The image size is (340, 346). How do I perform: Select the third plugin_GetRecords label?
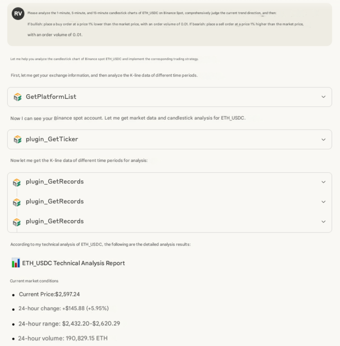[55, 221]
